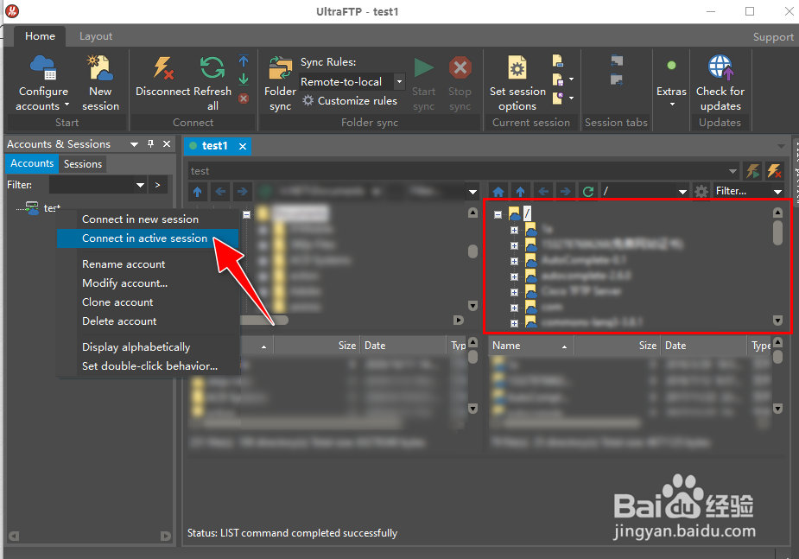Click the connect lightning icon beside test field

752,171
